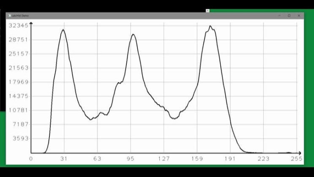The height and width of the screenshot is (177, 314).
Task: Click the 255 label on the X axis
Action: tap(297, 159)
